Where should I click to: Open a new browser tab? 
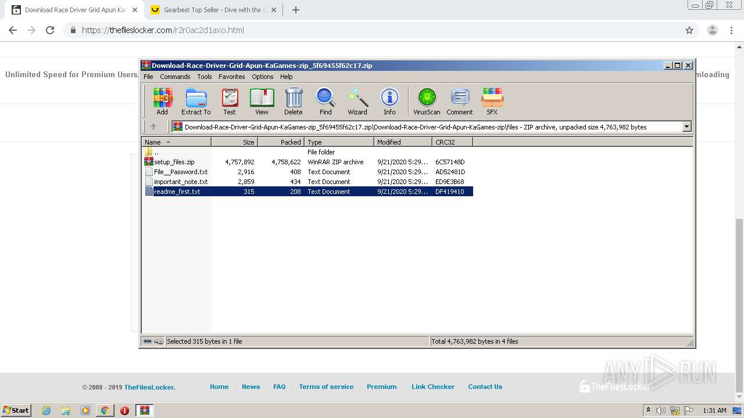click(x=295, y=10)
